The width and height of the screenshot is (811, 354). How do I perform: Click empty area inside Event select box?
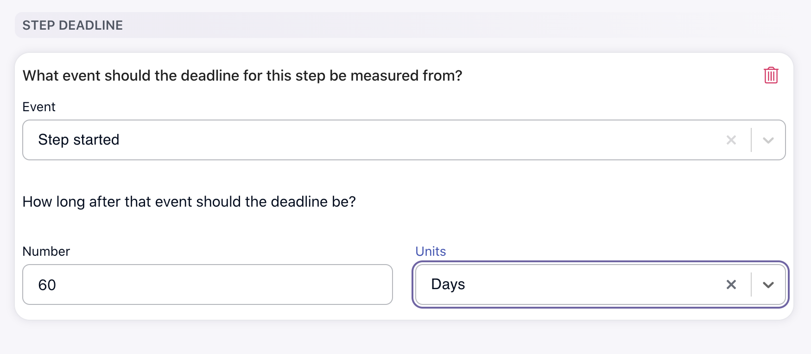coord(417,140)
